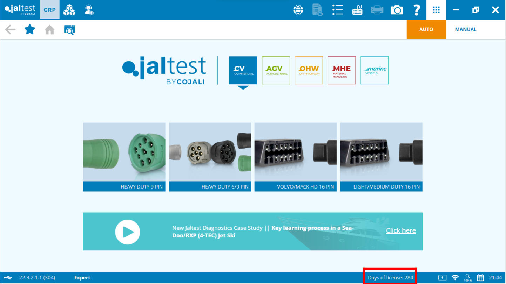
Task: Open the Wi-Fi status icon
Action: coord(455,278)
